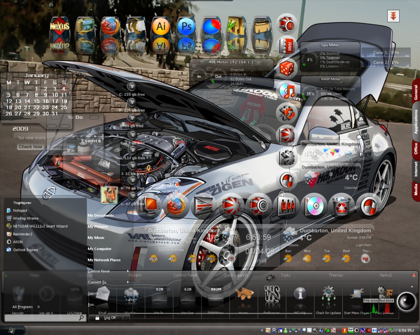420x335 pixels.
Task: Click Check Now for new mails
Action: click(x=30, y=147)
